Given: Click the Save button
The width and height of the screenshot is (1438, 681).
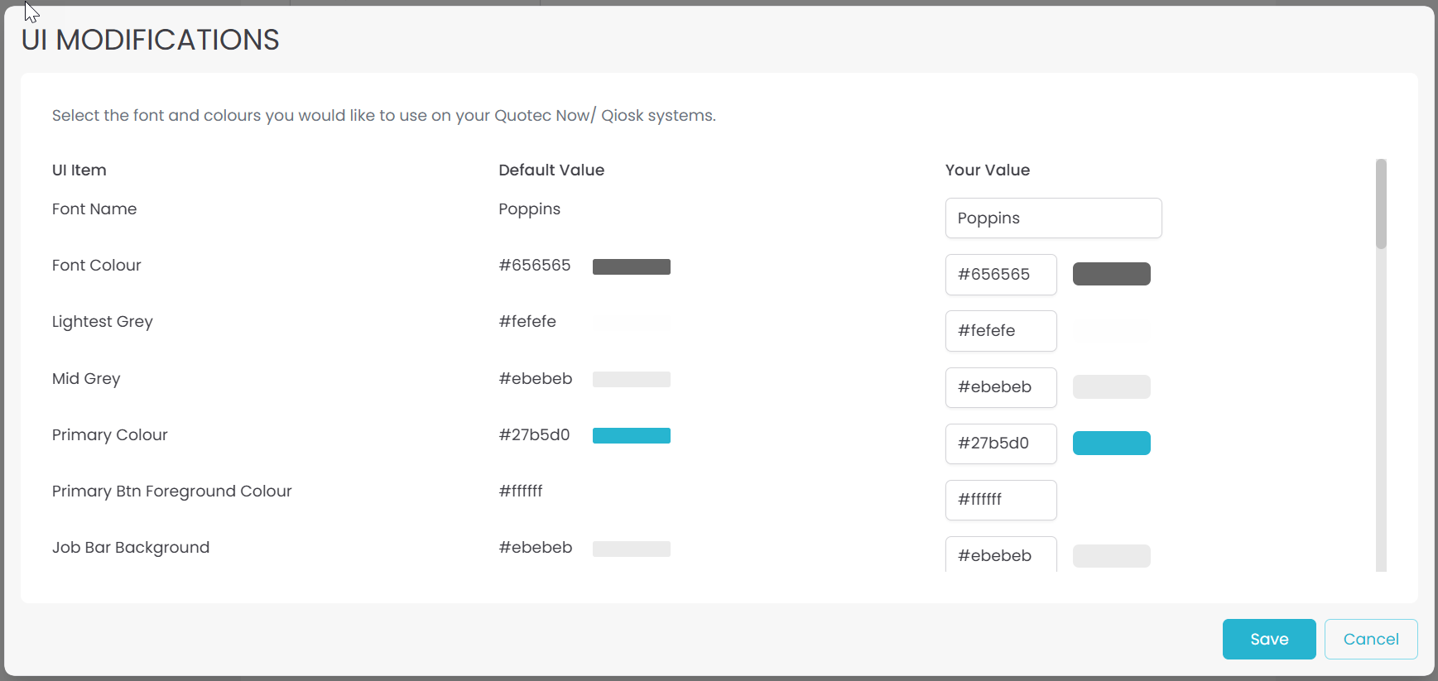Looking at the screenshot, I should coord(1268,639).
